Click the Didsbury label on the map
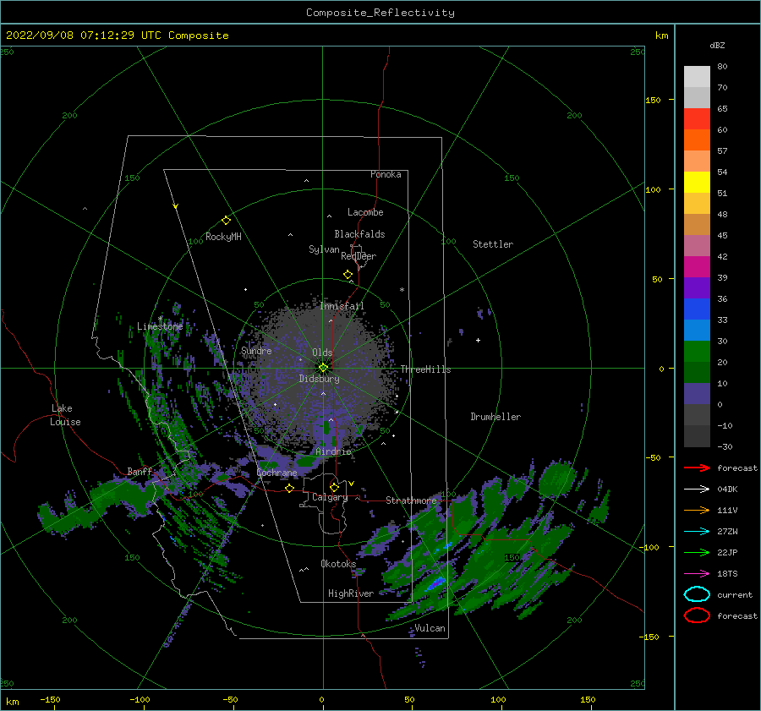The height and width of the screenshot is (711, 761). point(320,379)
